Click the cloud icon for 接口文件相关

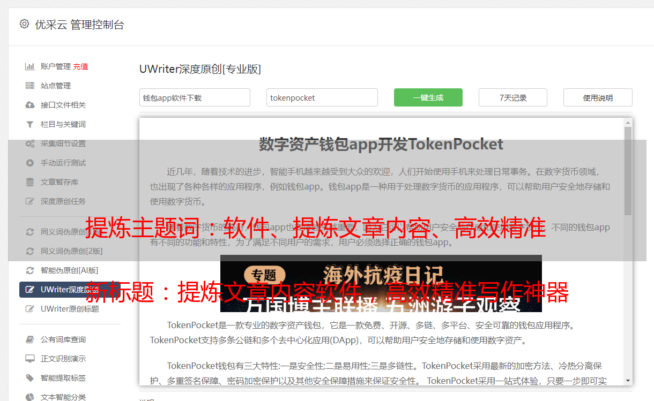coord(30,105)
